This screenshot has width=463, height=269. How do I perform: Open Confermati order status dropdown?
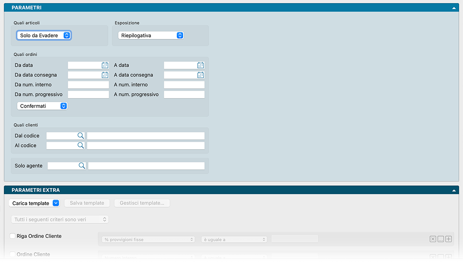[42, 106]
